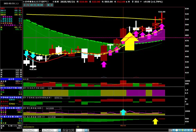Image resolution: width=196 pixels, height=132 pixels.
Task: Click the yellow minus zoom-out icon
Action: click(180, 130)
